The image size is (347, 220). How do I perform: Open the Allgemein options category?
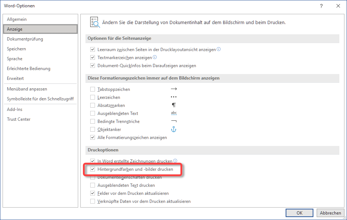pos(40,19)
